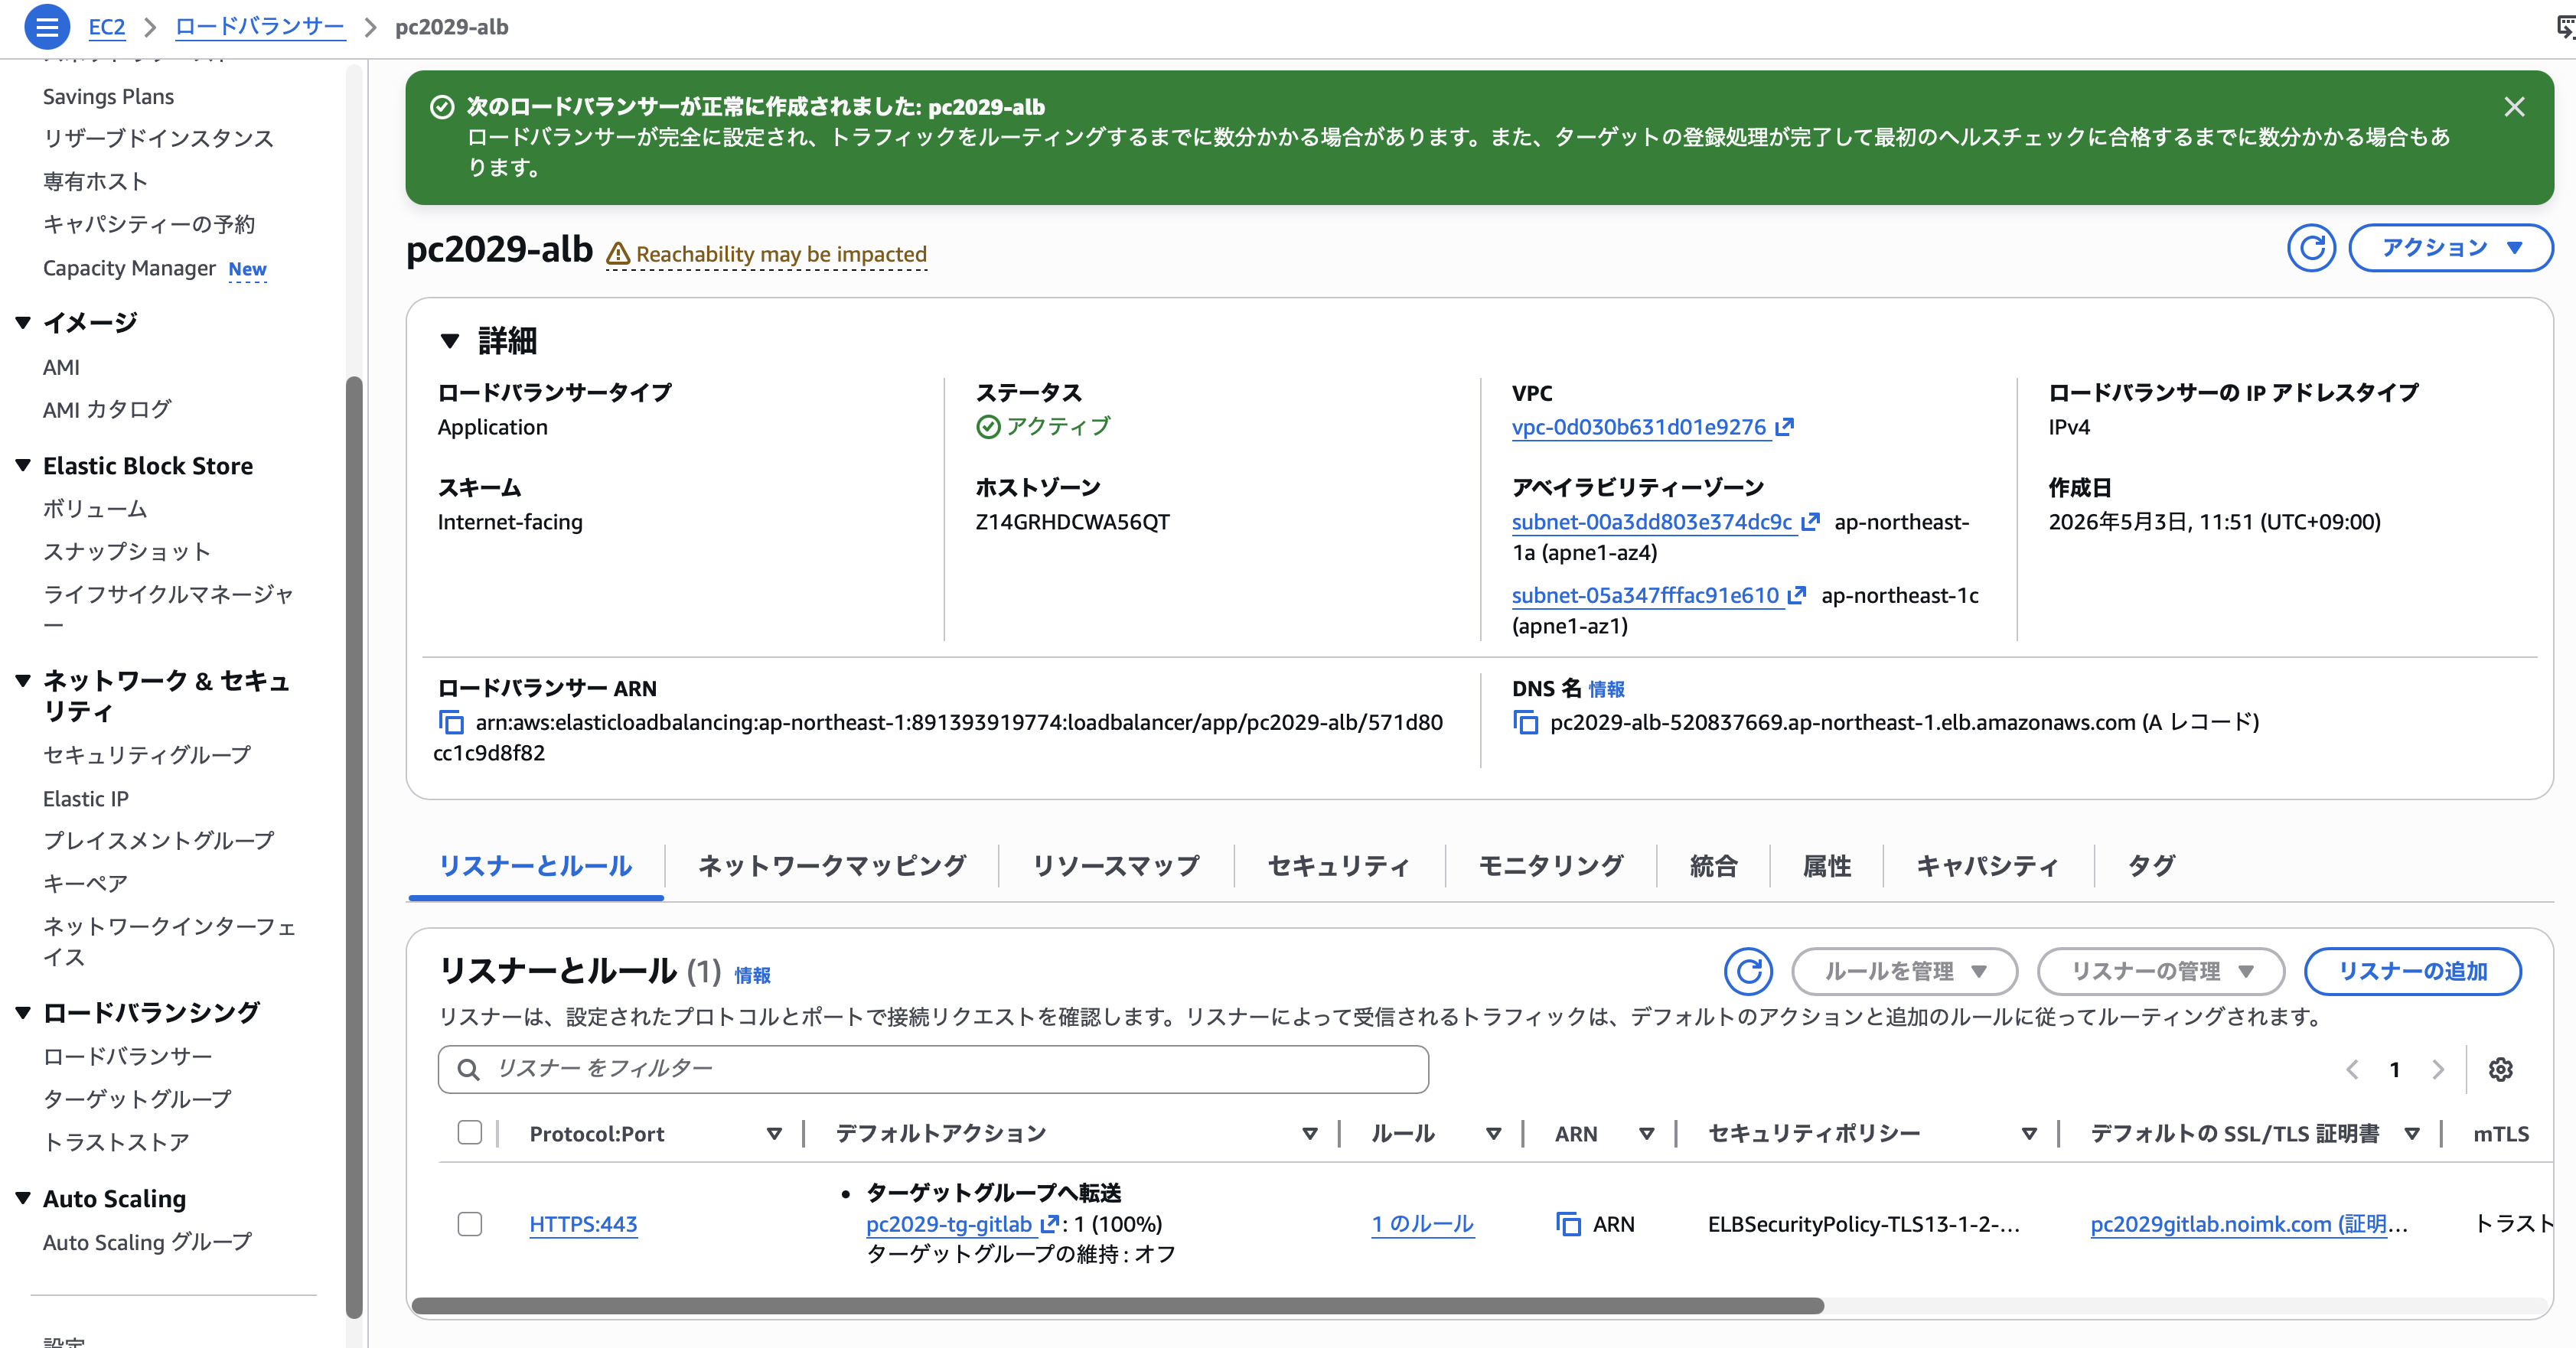The width and height of the screenshot is (2576, 1348).
Task: Open the アクション dropdown menu
Action: pyautogui.click(x=2450, y=247)
